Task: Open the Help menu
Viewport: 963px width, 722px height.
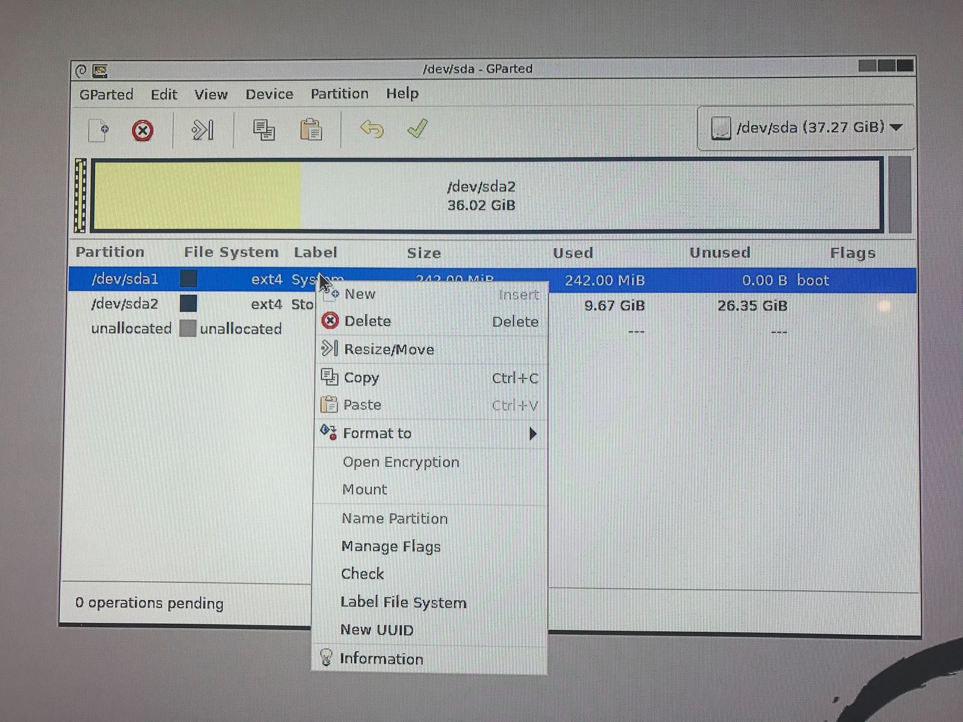Action: click(402, 93)
